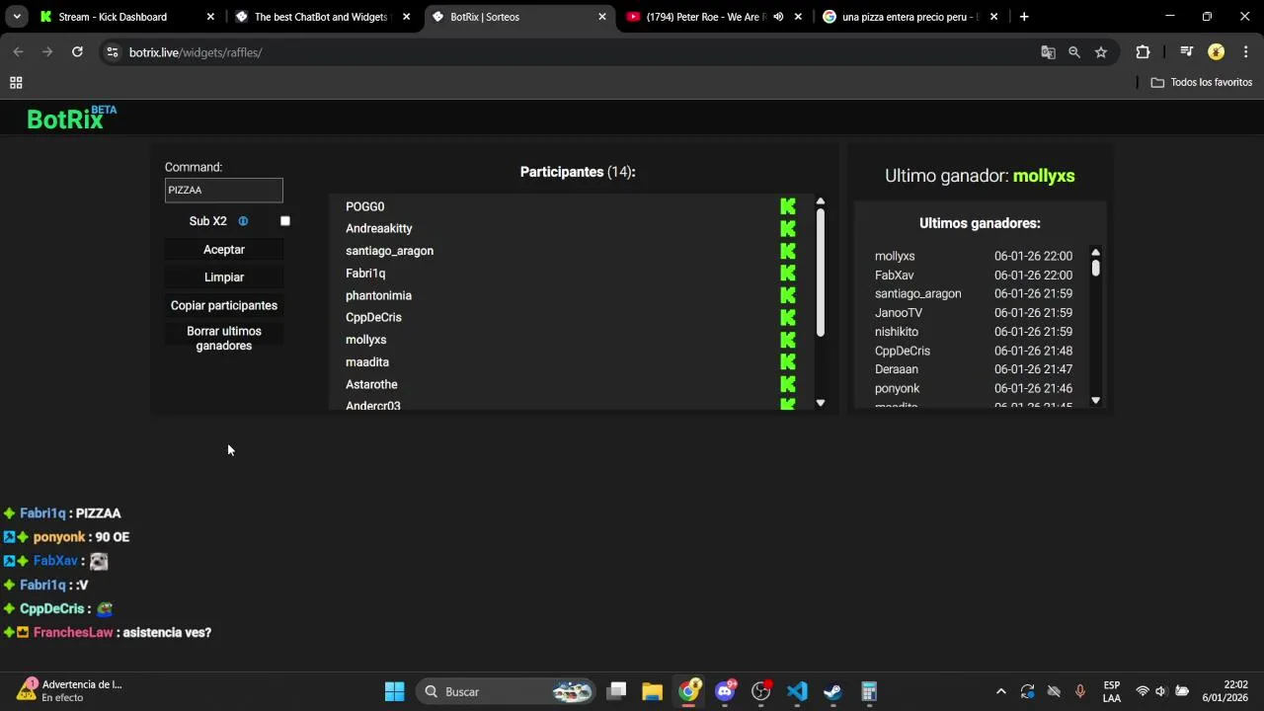
Task: Open the ESP LAA language indicator
Action: pyautogui.click(x=1112, y=691)
